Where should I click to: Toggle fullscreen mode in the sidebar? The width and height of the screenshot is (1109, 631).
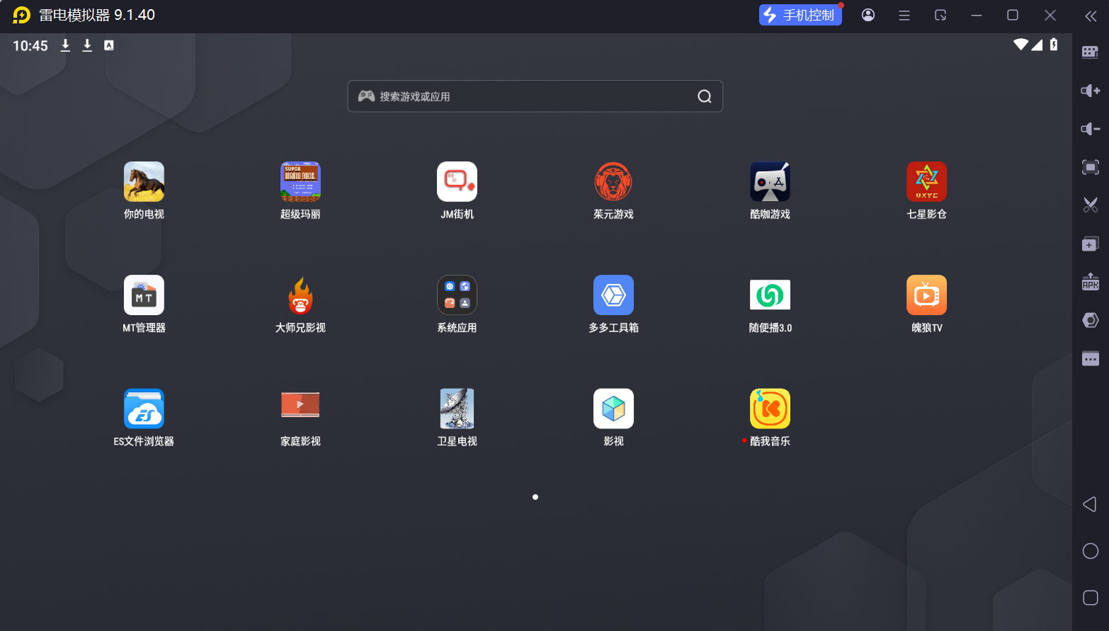(1091, 167)
